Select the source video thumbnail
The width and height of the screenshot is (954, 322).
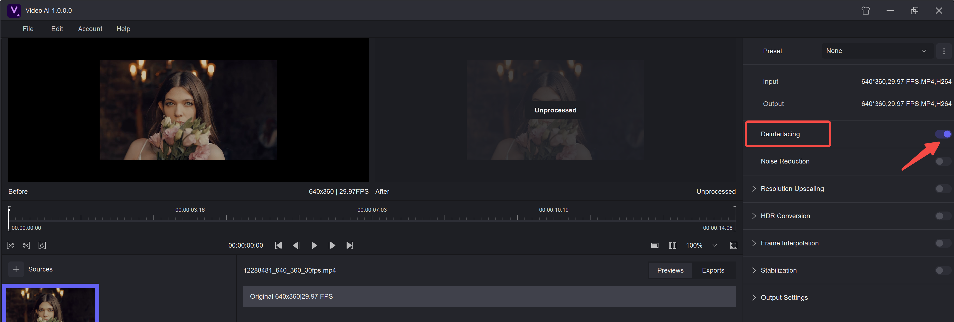tap(51, 303)
